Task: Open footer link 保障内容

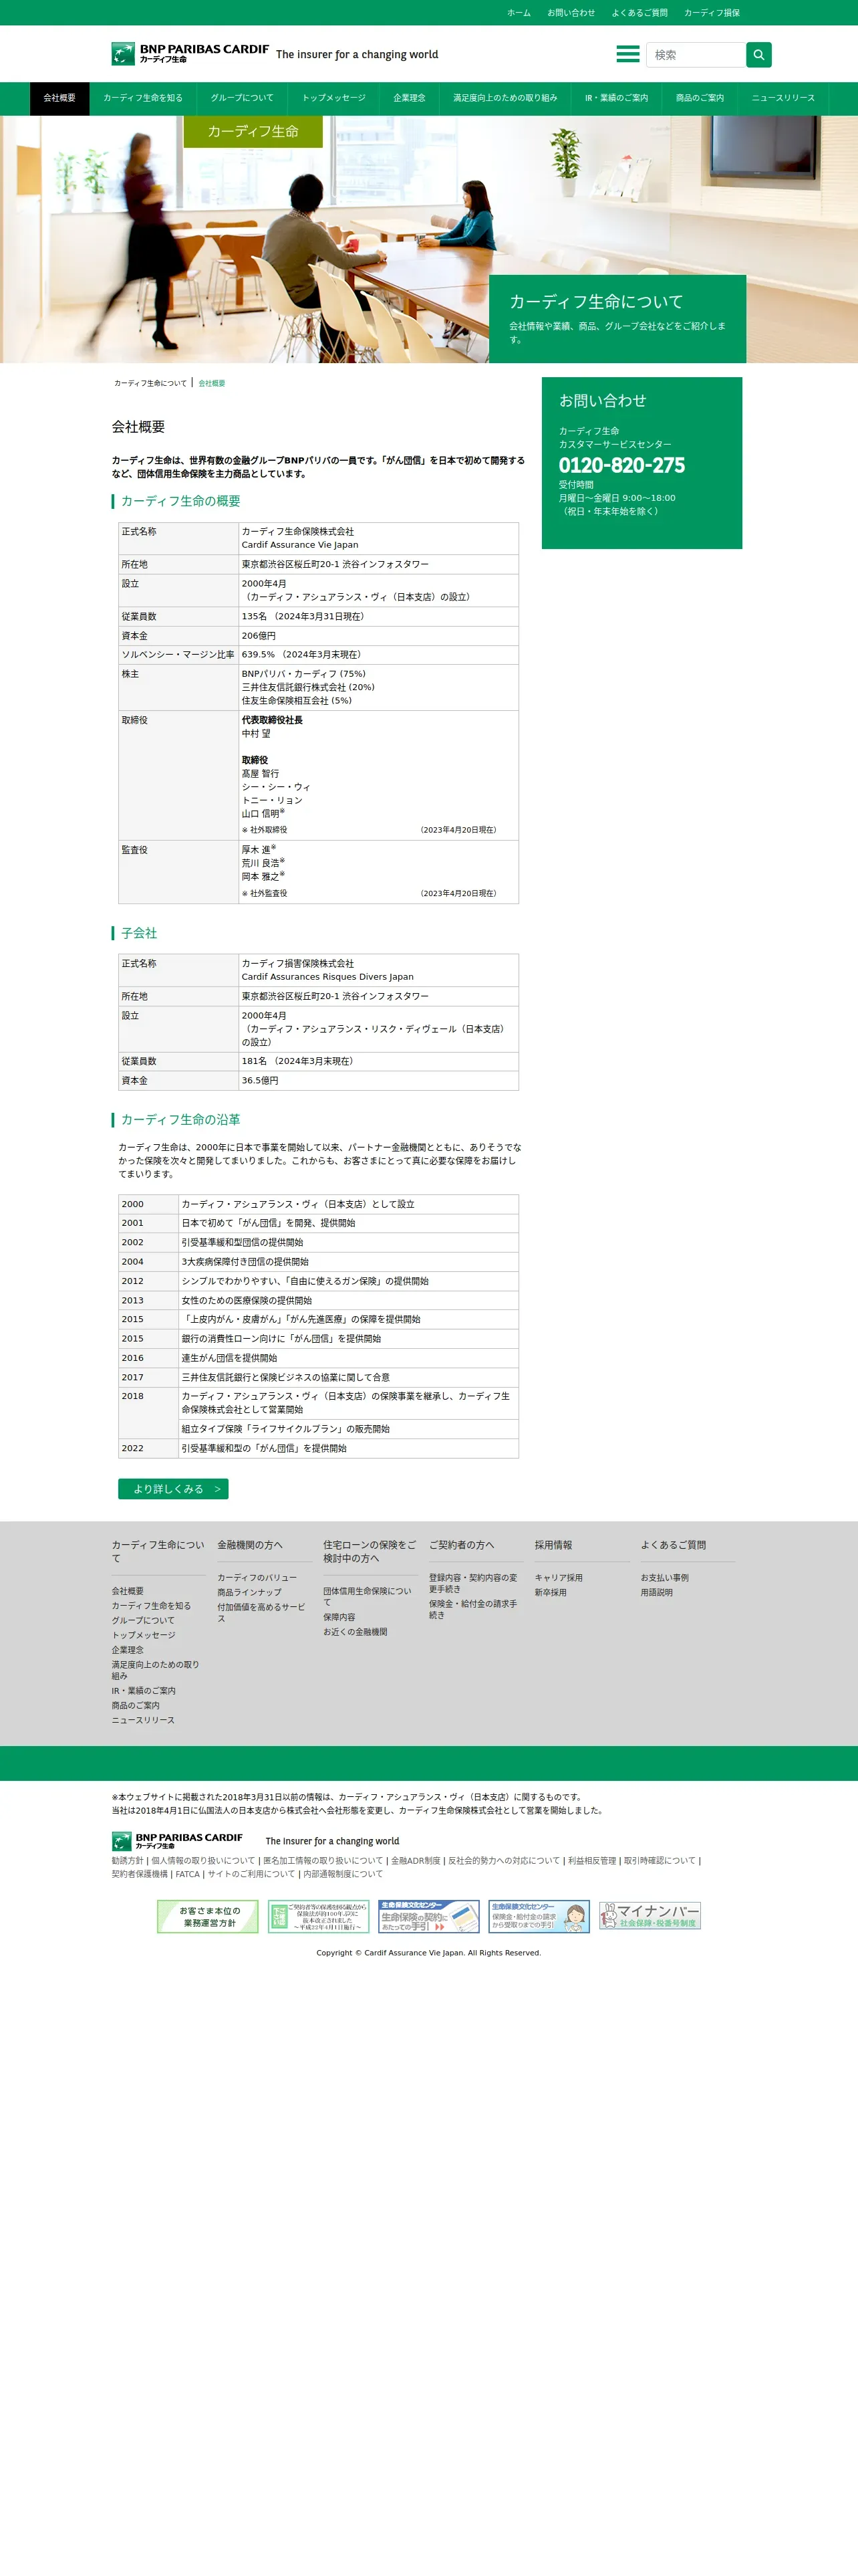Action: 339,1617
